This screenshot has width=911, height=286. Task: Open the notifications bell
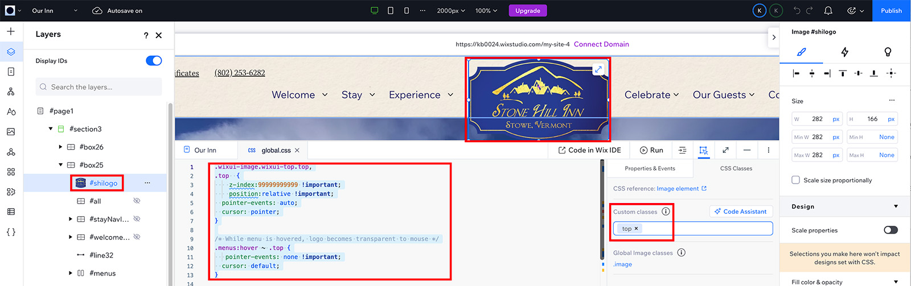coord(828,11)
